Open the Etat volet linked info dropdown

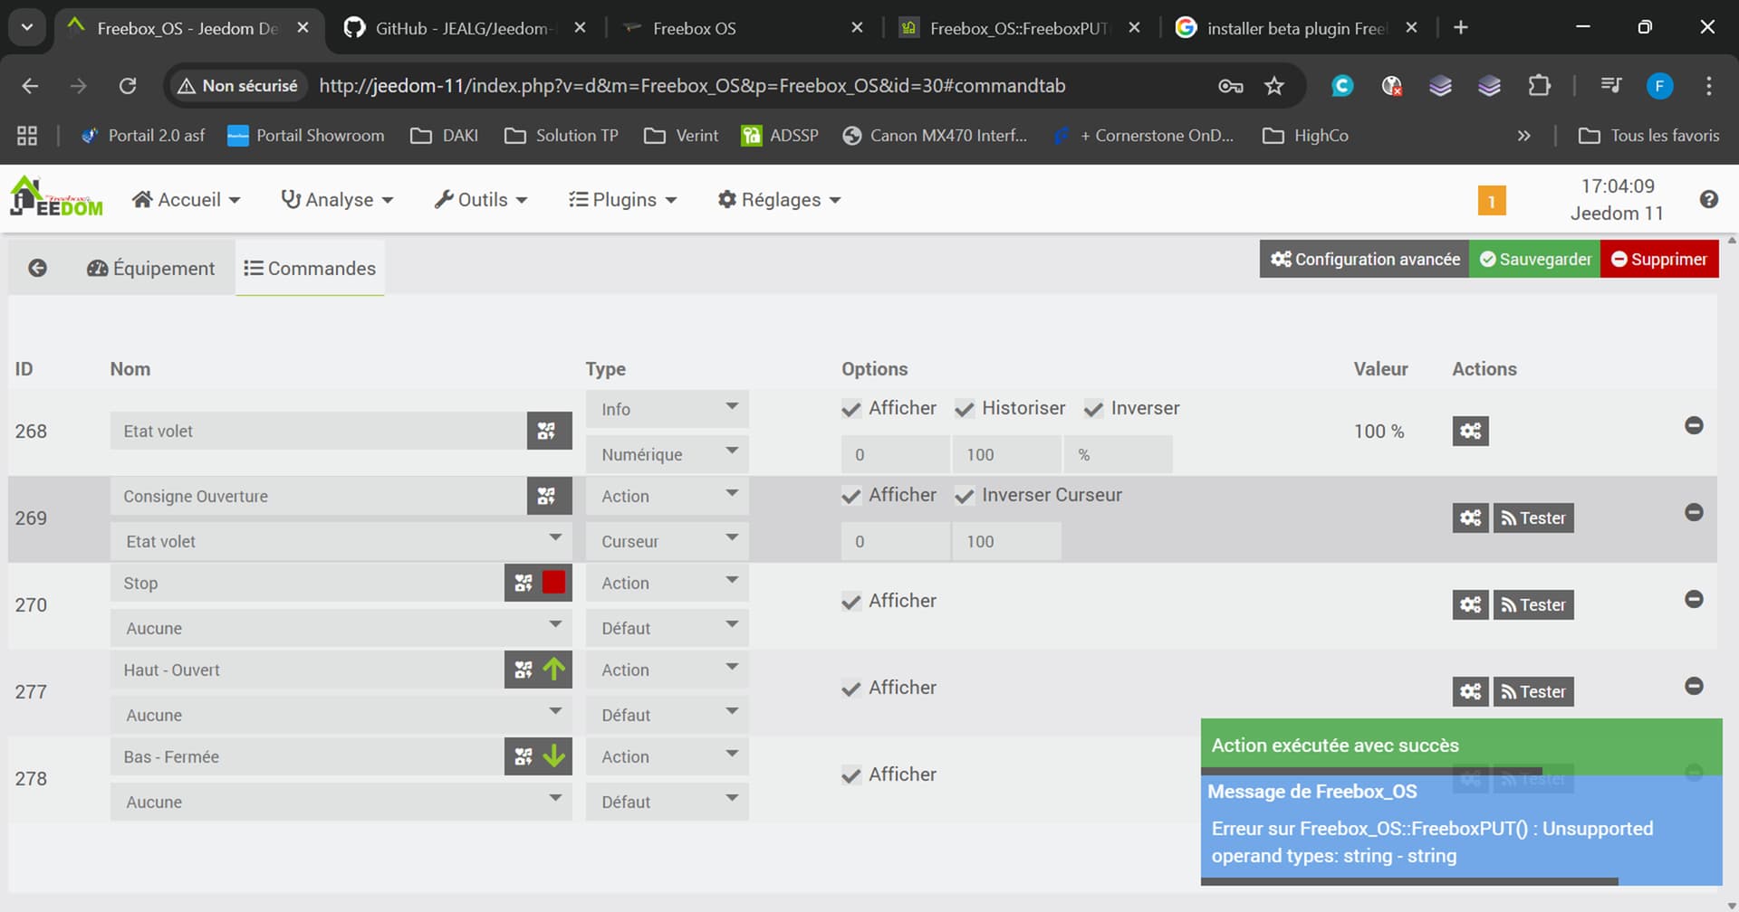(341, 541)
